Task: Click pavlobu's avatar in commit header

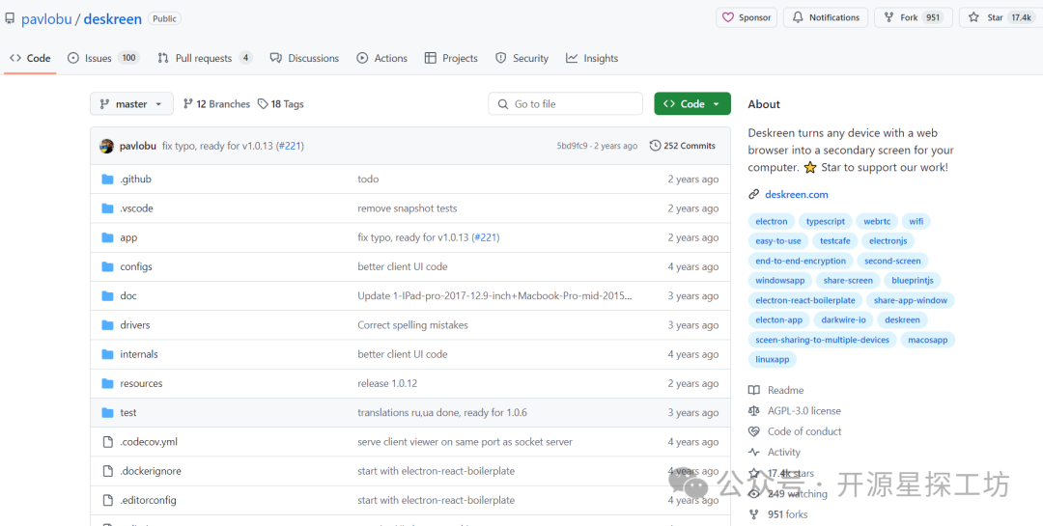Action: tap(106, 147)
